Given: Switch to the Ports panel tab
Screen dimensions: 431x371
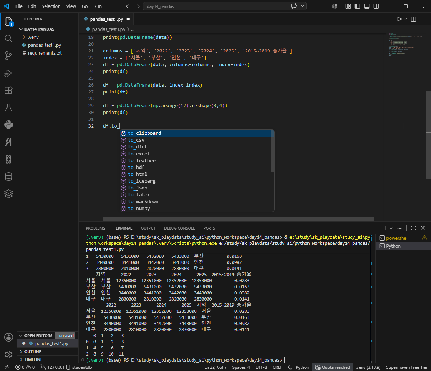Looking at the screenshot, I should pyautogui.click(x=209, y=228).
